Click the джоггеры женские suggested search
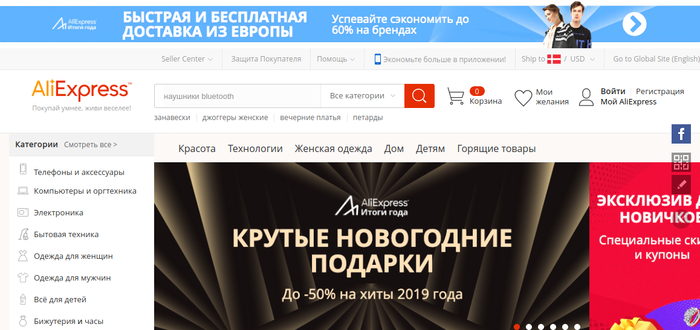Viewport: 700px width, 330px height. pyautogui.click(x=235, y=118)
